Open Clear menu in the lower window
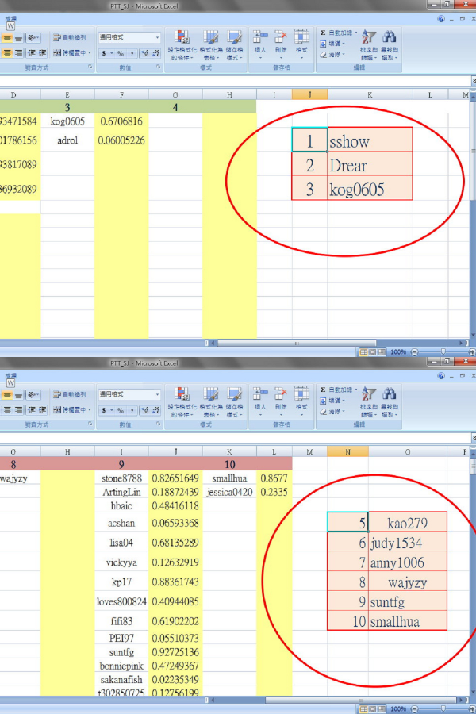Screen dimensions: 476x714 [x=332, y=411]
